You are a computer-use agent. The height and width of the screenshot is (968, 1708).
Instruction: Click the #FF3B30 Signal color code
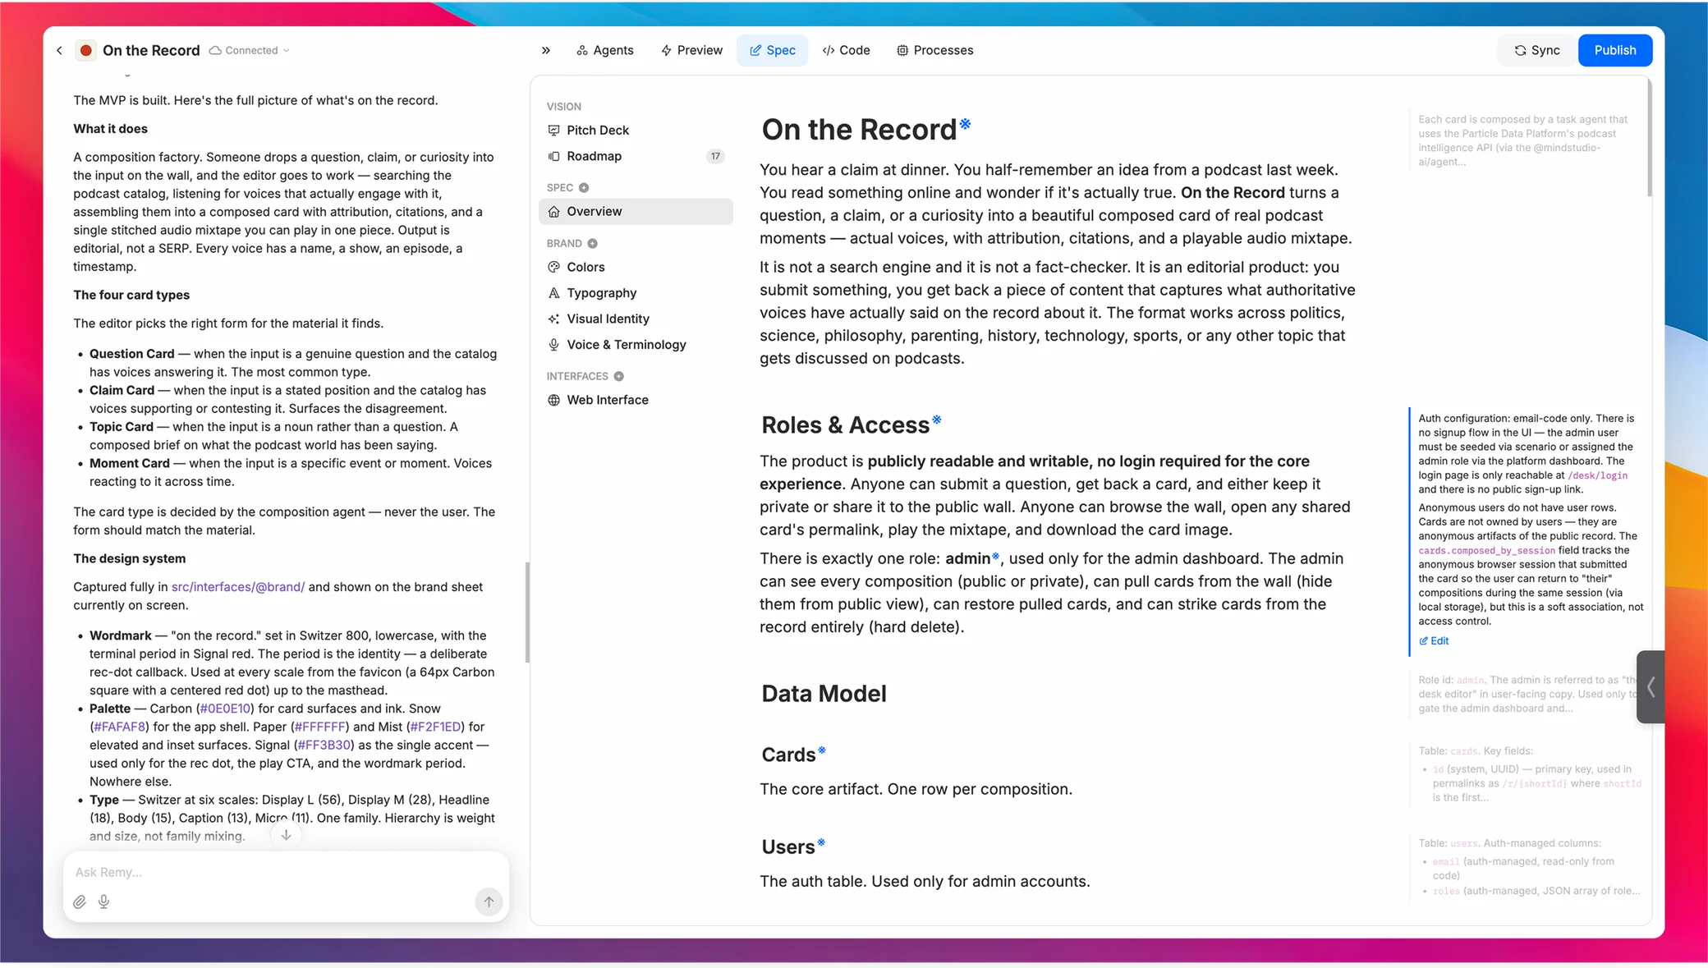click(324, 745)
